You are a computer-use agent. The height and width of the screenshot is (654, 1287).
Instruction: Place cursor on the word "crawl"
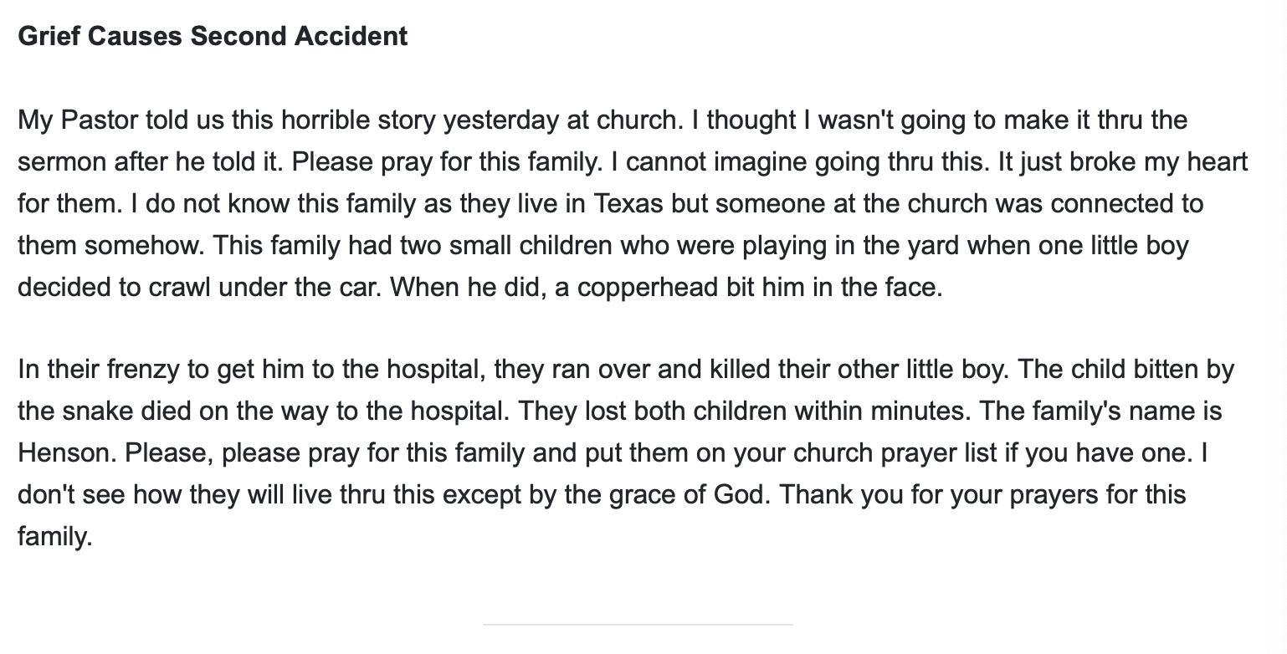point(179,287)
